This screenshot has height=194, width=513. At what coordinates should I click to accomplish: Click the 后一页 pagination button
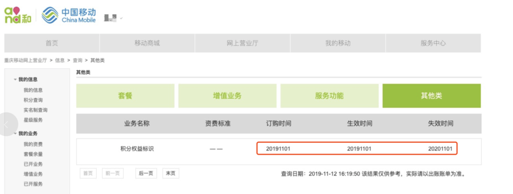pos(146,173)
